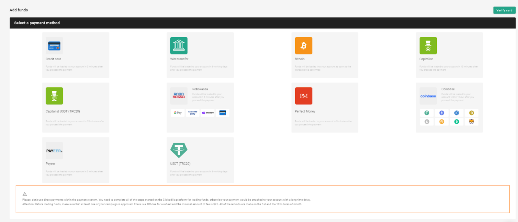Choose the Tether coin under Coinbase
This screenshot has width=518, height=222.
point(427,113)
